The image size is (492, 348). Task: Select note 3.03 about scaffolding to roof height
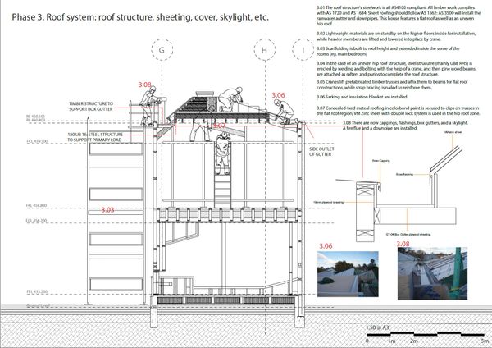coord(388,51)
